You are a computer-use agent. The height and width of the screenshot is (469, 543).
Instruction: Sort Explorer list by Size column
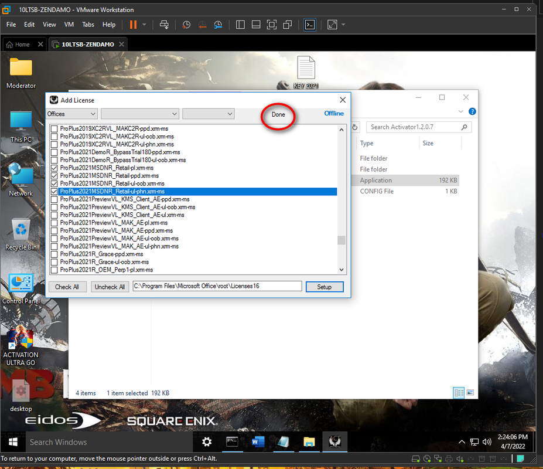click(x=428, y=143)
